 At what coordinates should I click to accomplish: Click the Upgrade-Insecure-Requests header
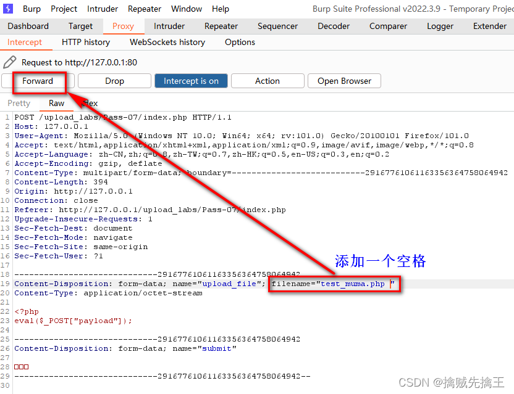pyautogui.click(x=83, y=219)
